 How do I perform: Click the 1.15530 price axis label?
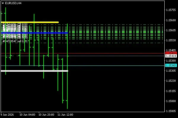pyautogui.click(x=171, y=40)
